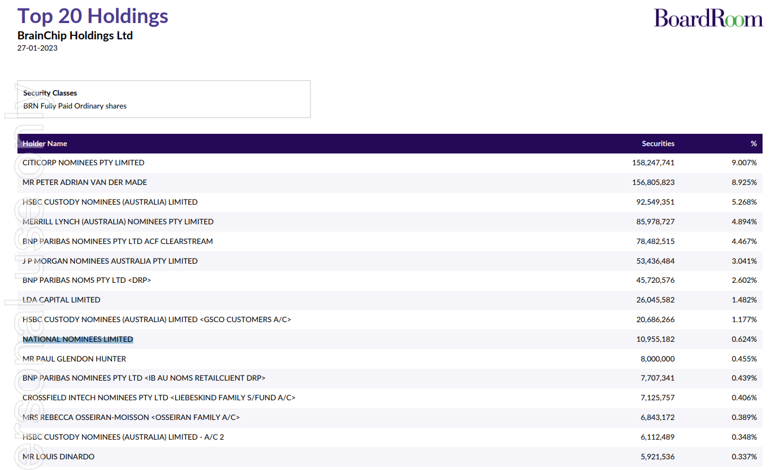Click the Securities column header

click(x=658, y=143)
